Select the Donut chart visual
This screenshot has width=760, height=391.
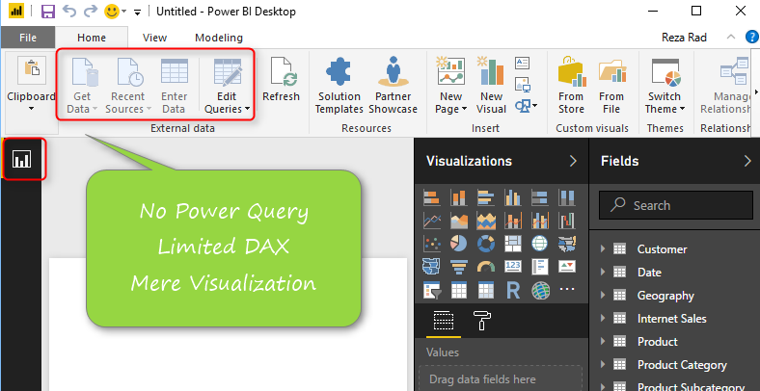(x=486, y=244)
